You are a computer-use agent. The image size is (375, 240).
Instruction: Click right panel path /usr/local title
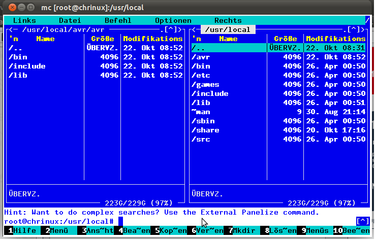tap(228, 29)
